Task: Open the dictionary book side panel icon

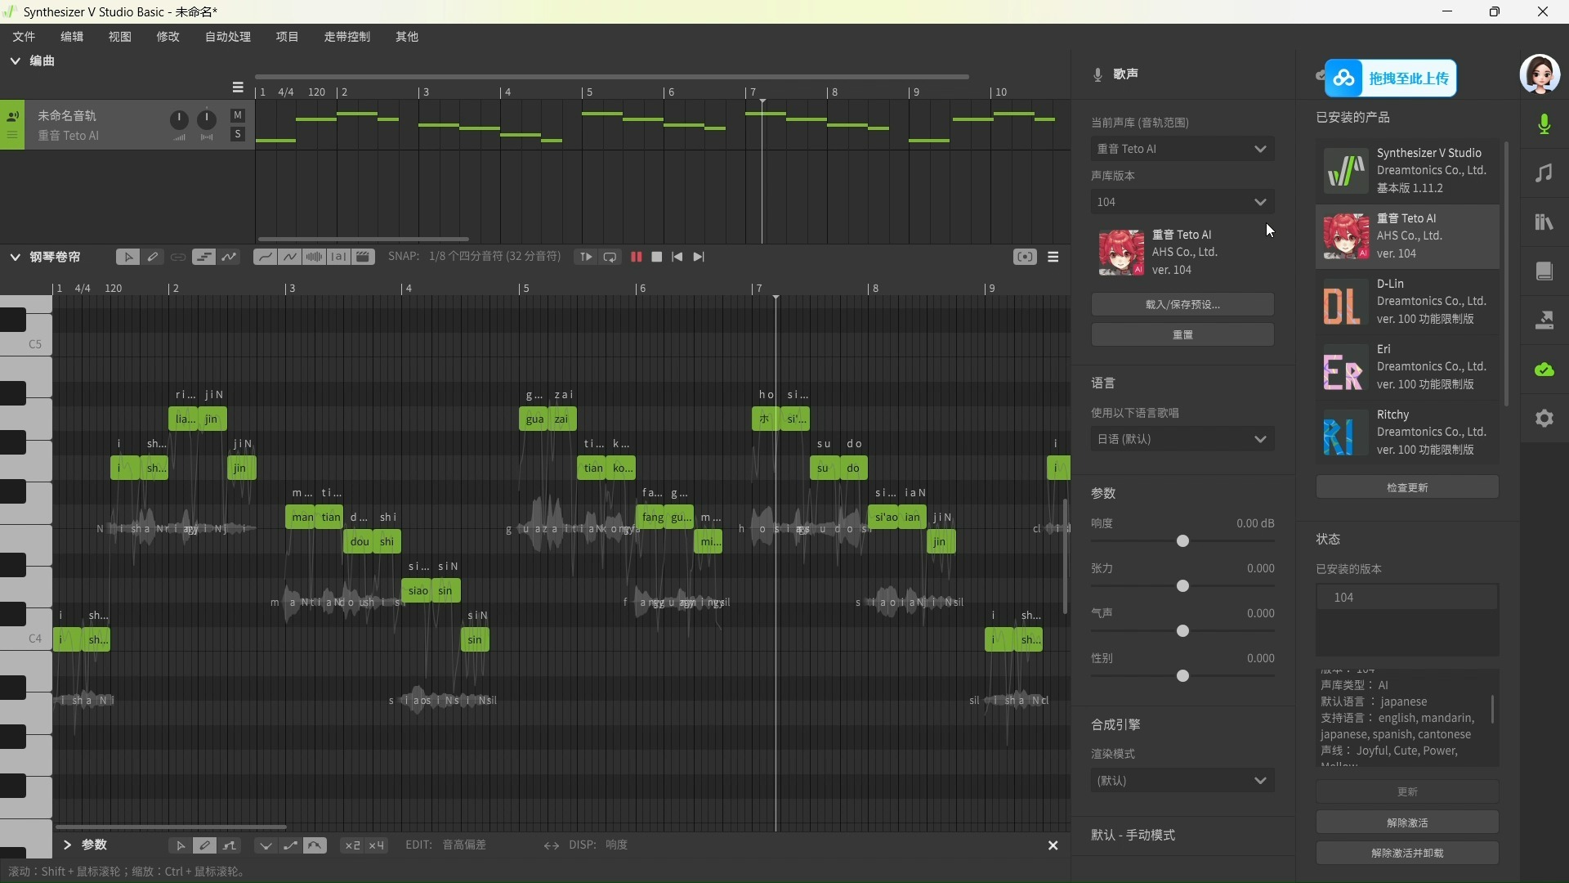Action: pyautogui.click(x=1544, y=271)
